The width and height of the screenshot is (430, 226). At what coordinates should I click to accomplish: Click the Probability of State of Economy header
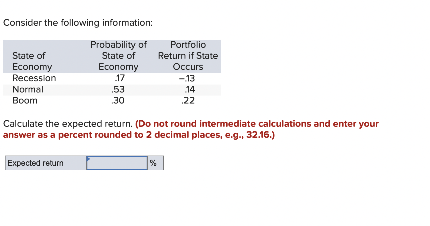[118, 55]
